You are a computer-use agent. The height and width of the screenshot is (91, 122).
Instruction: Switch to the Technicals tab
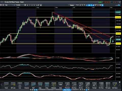(x=59, y=90)
